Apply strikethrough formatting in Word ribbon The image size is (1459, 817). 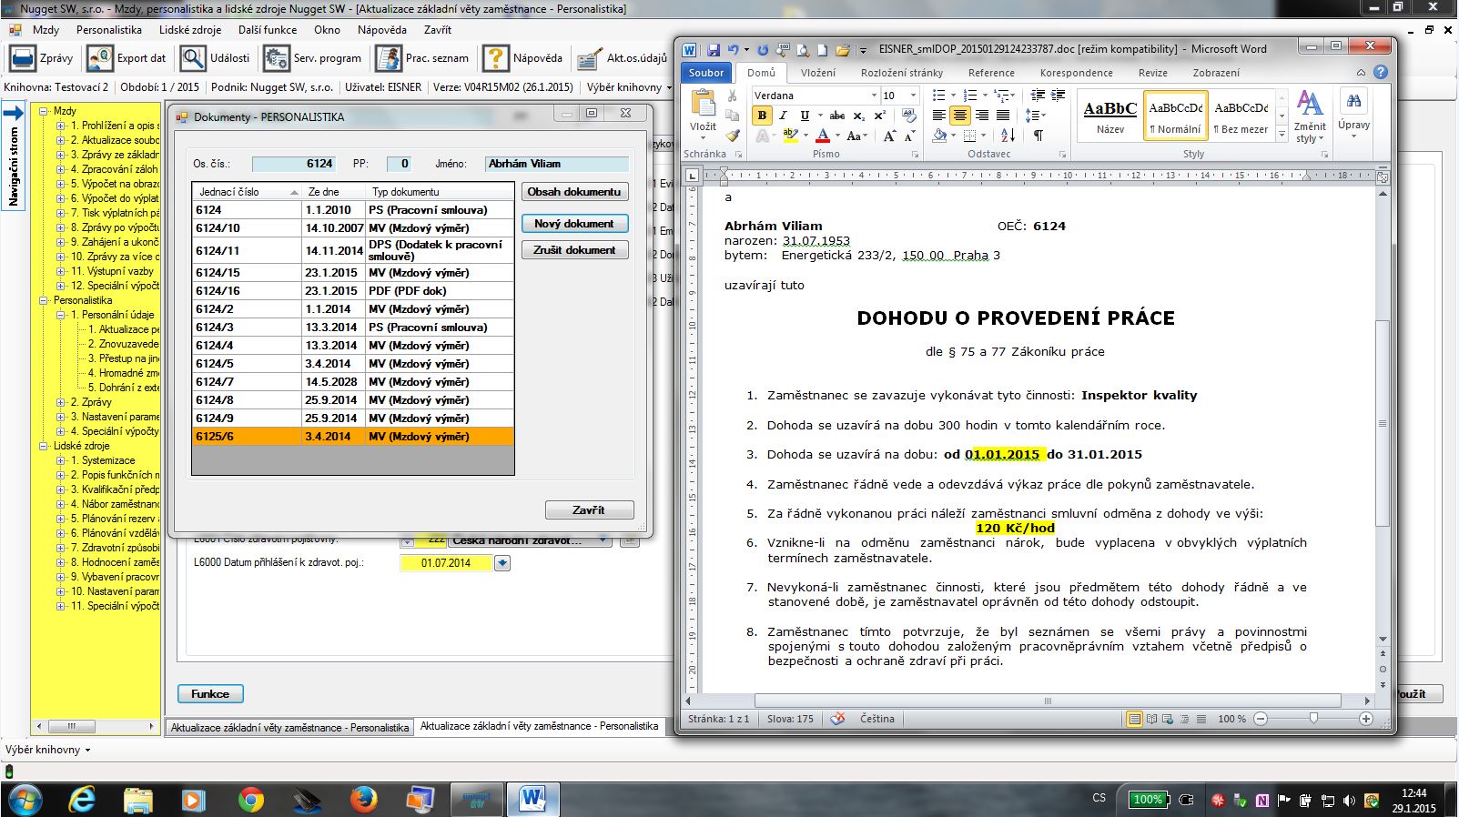[837, 116]
